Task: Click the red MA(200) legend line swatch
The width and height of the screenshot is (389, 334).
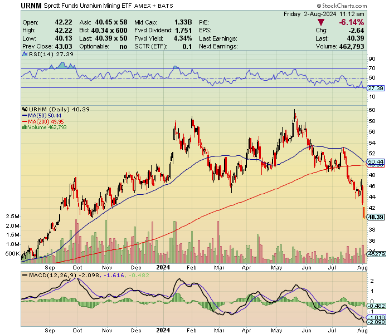Action: (25, 122)
